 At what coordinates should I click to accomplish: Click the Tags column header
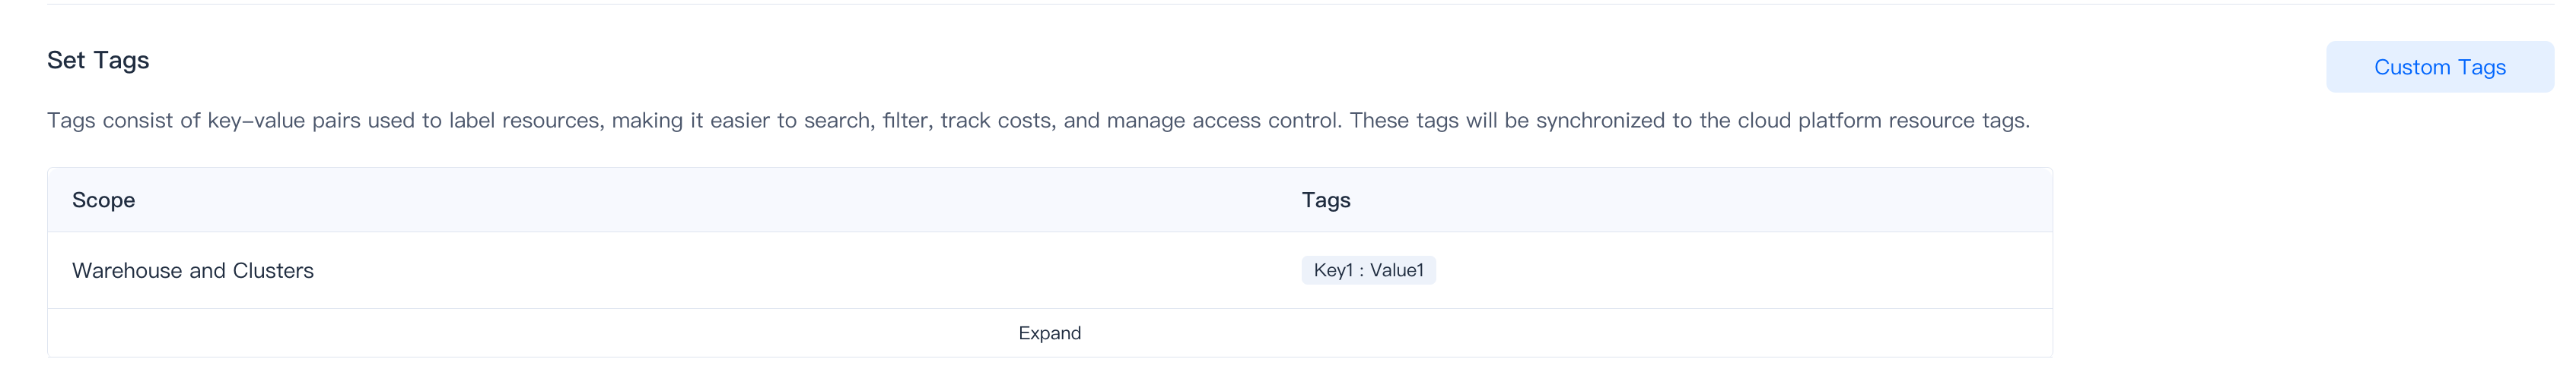[1325, 200]
